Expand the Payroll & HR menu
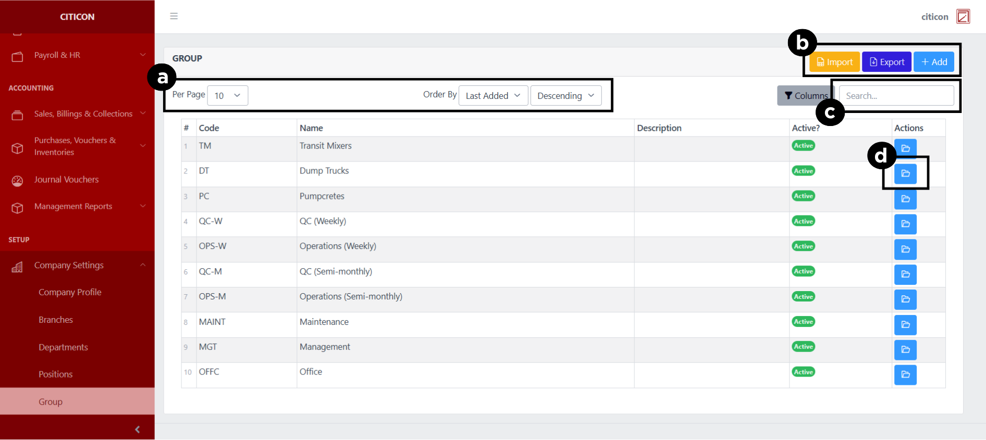This screenshot has height=440, width=986. pyautogui.click(x=143, y=55)
